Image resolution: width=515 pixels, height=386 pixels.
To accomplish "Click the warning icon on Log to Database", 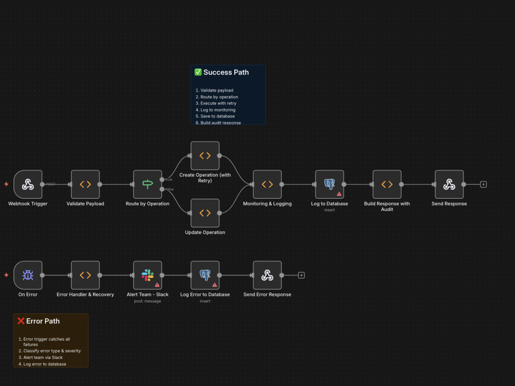I will click(x=339, y=194).
